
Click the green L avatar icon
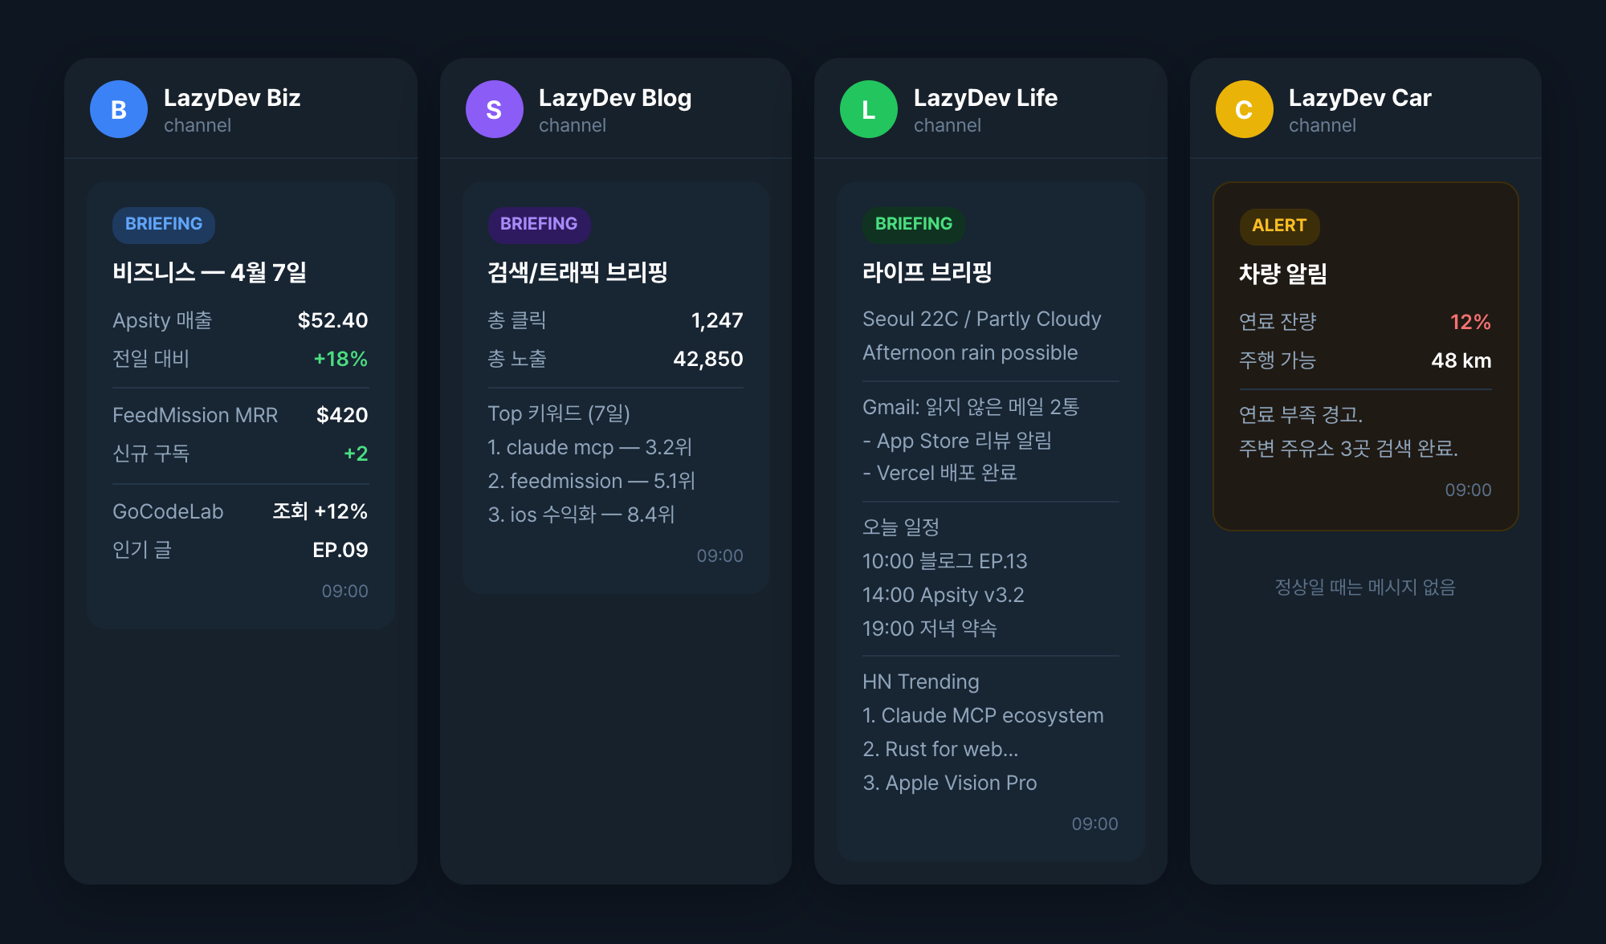pyautogui.click(x=869, y=109)
